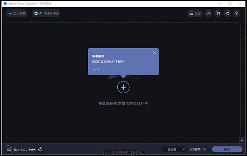This screenshot has height=156, width=247.
Task: Click the MP4 file format icon
Action: pos(9,149)
